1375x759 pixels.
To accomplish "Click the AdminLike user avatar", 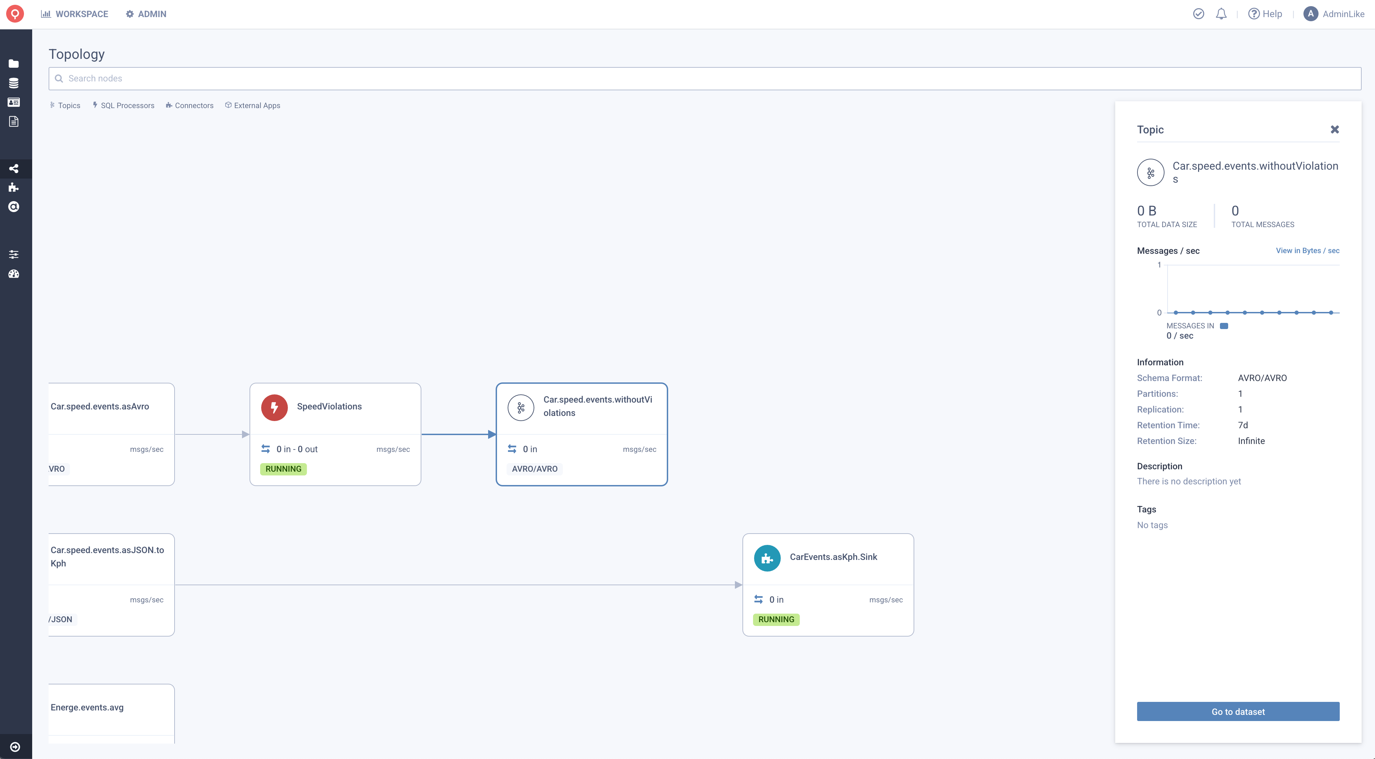I will 1310,14.
